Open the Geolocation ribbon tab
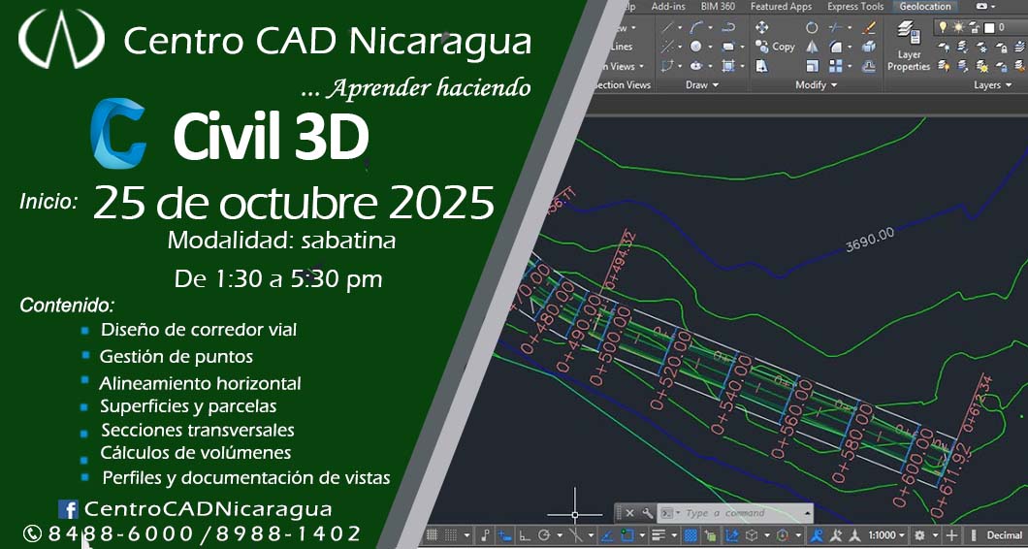The height and width of the screenshot is (549, 1028). click(x=925, y=7)
